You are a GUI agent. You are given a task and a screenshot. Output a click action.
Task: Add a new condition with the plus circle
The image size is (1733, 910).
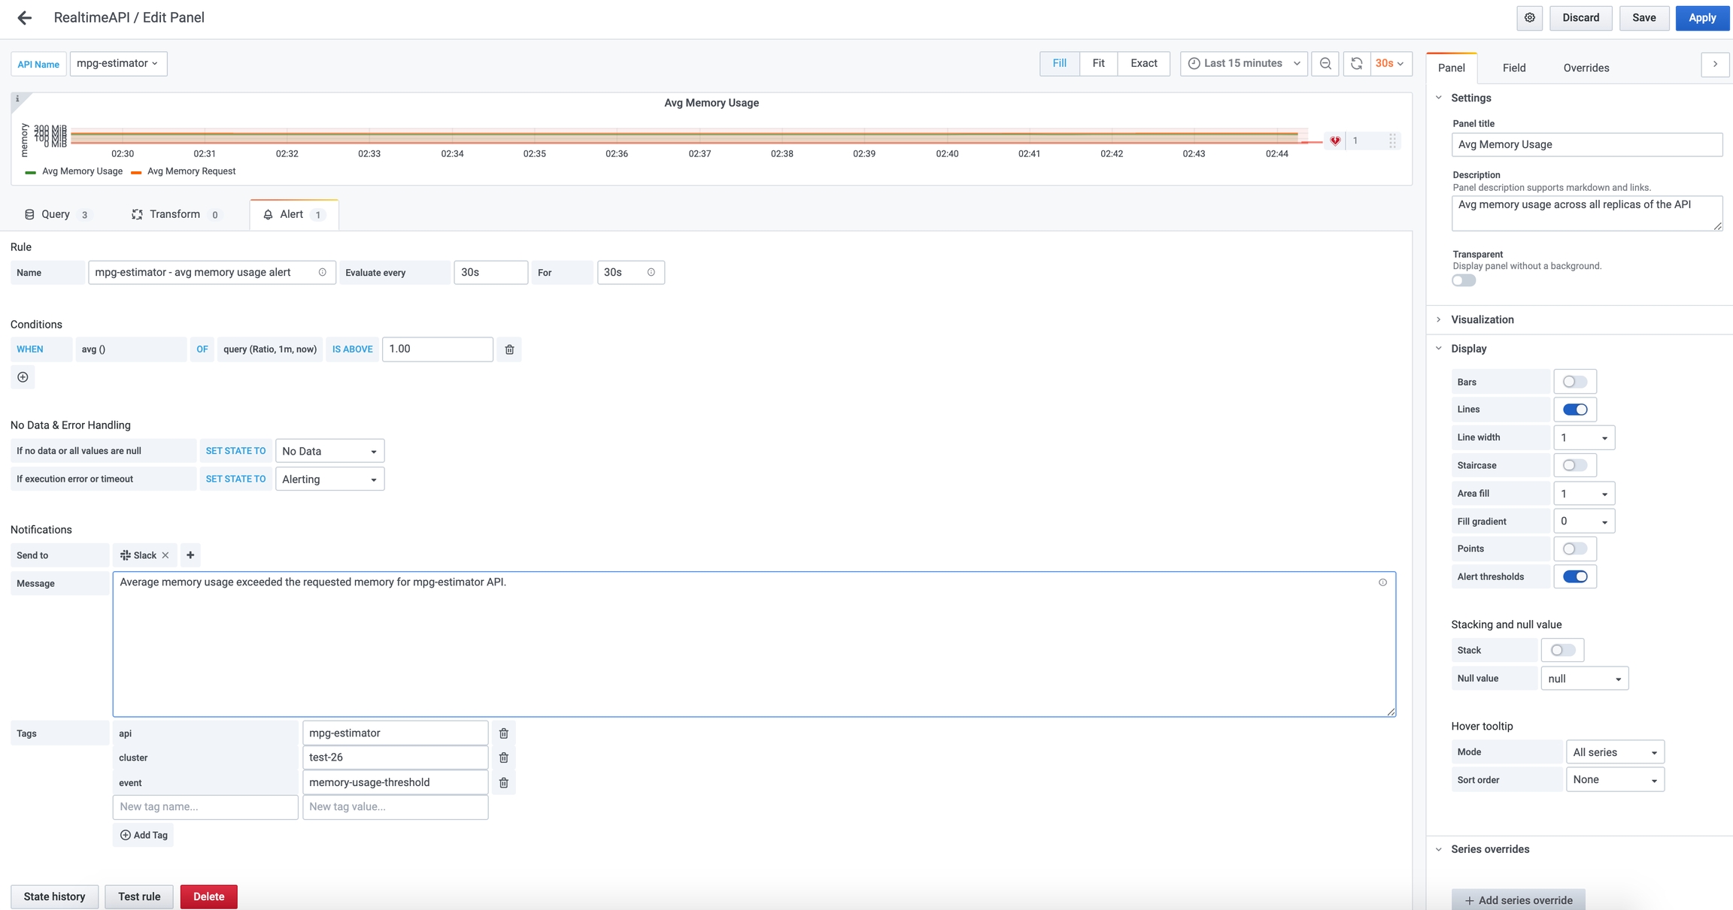[x=23, y=377]
